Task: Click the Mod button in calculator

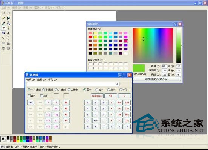Action: (x=119, y=103)
